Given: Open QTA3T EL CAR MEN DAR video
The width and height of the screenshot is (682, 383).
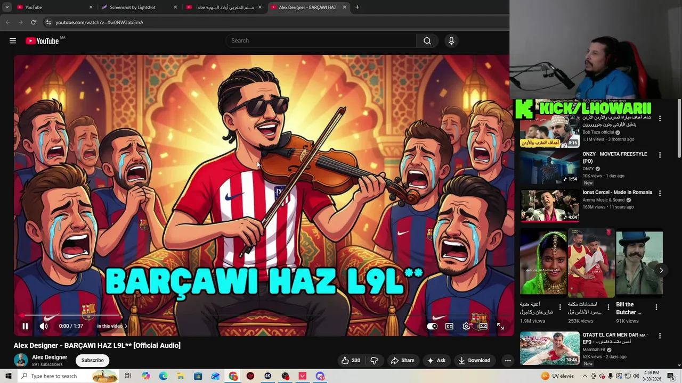Looking at the screenshot, I should tap(549, 348).
